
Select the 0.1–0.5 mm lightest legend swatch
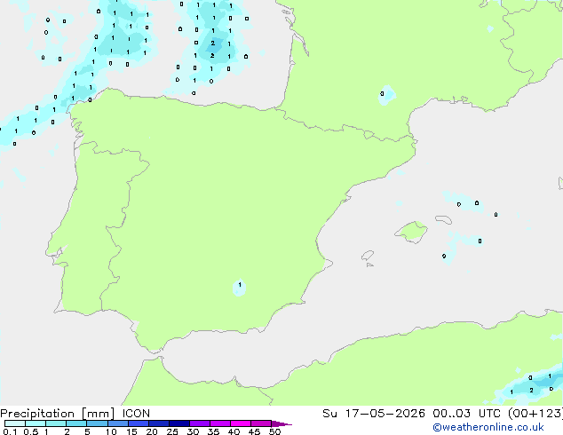tap(15, 423)
